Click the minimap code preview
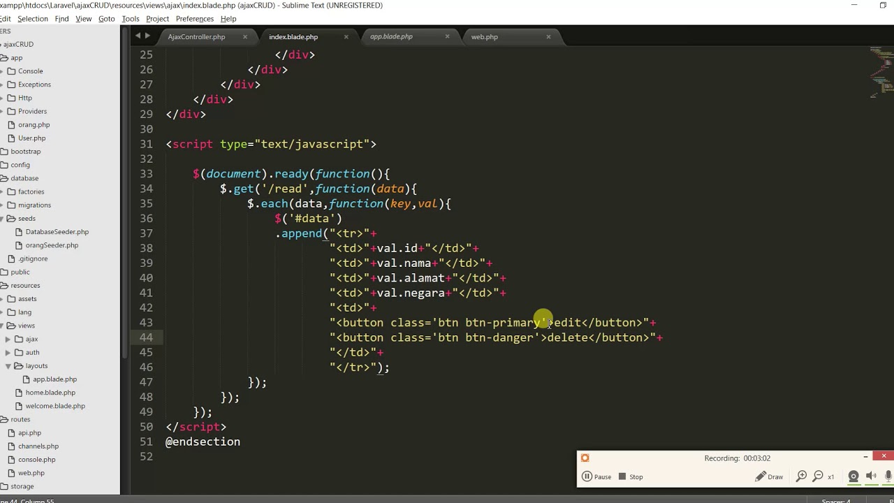Screen dimensions: 894x503 click(x=881, y=73)
